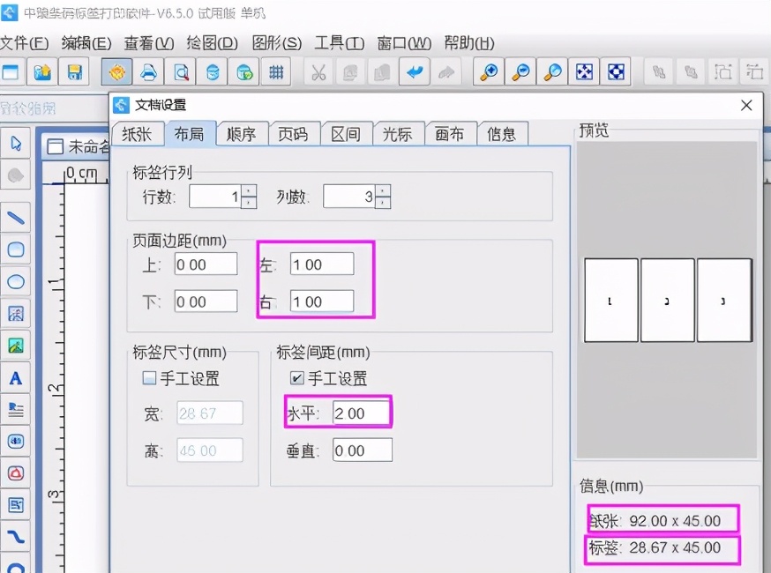Click the third label in preview

pos(724,300)
